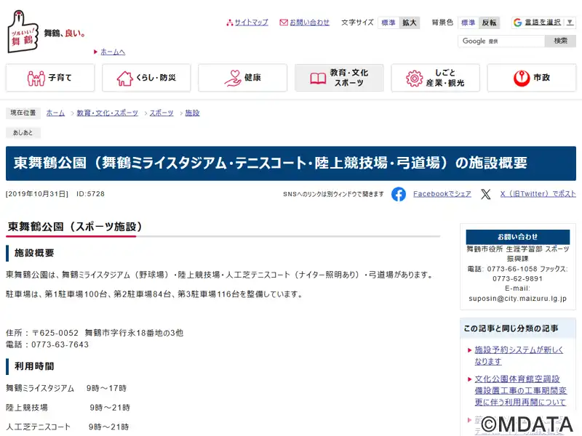Click the Google search input field
Image resolution: width=582 pixels, height=436 pixels.
[x=501, y=41]
